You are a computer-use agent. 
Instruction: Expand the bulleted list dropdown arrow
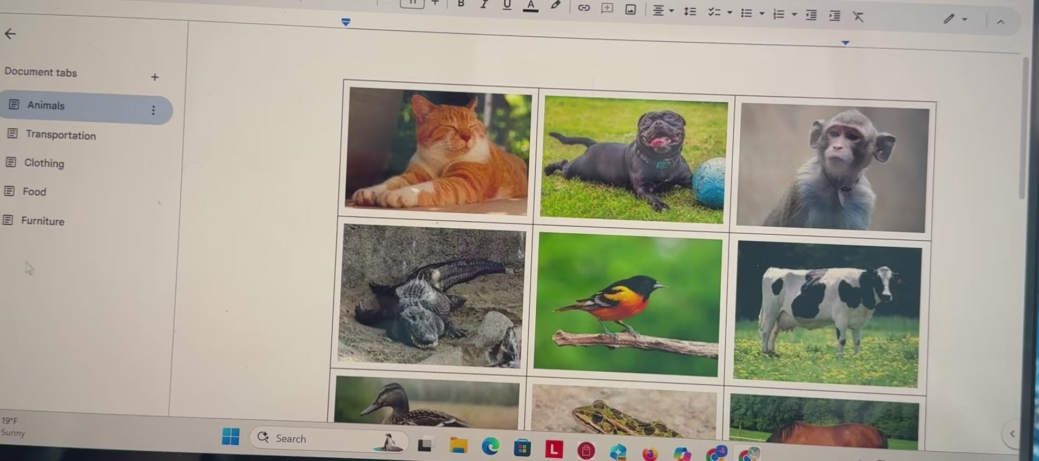762,14
